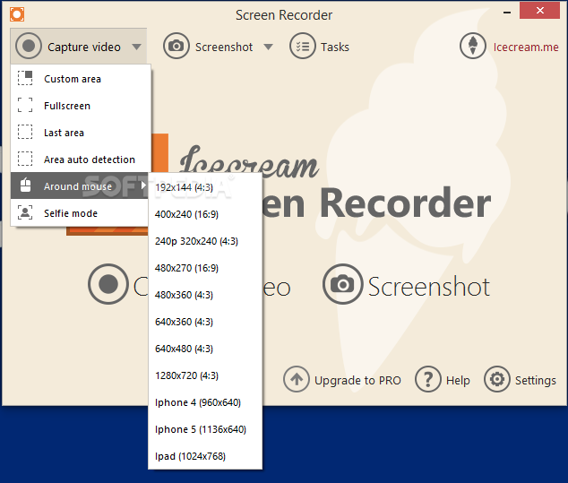Click the Tasks label in the toolbar
The image size is (568, 483).
click(335, 47)
